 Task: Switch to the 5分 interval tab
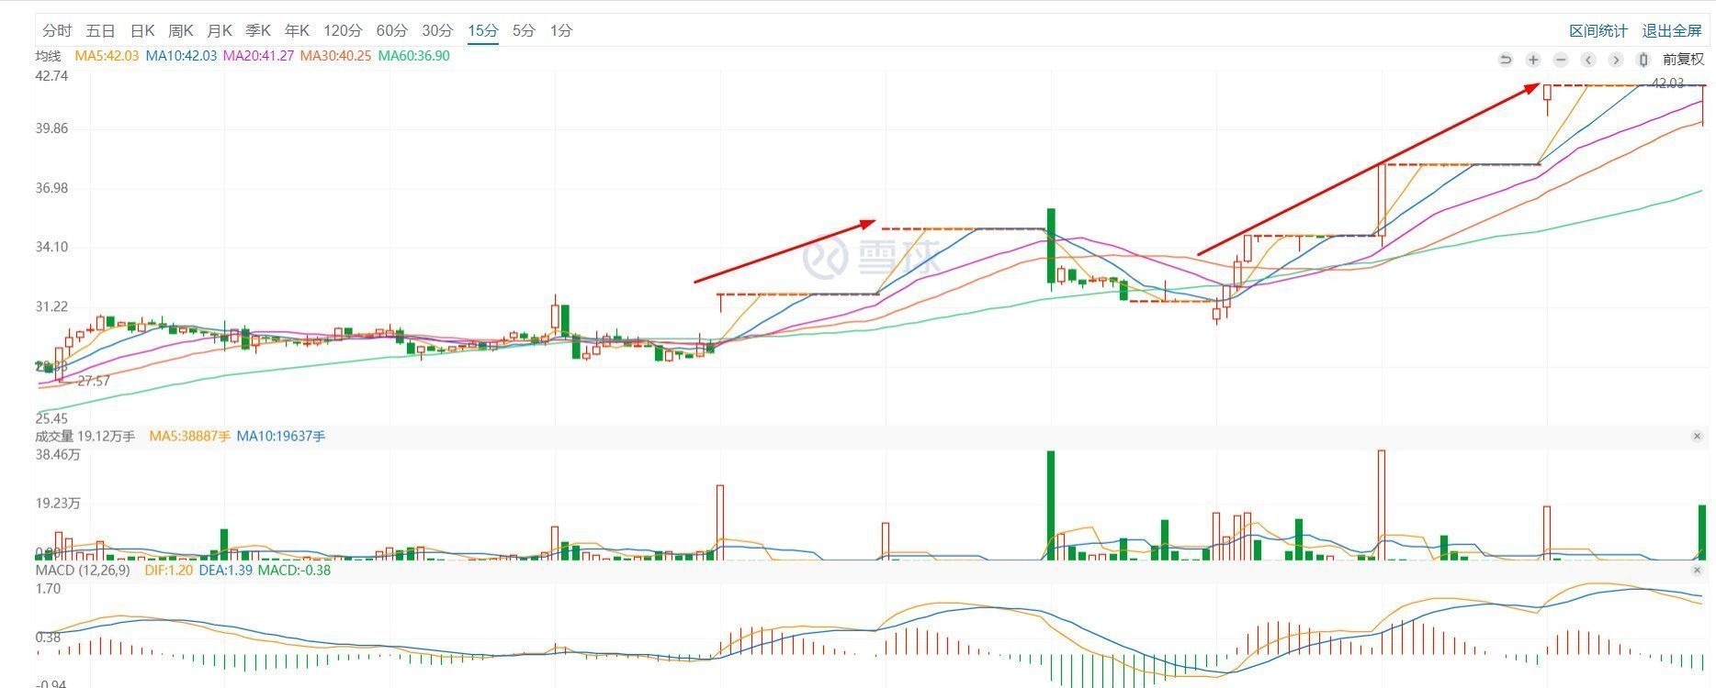coord(524,30)
